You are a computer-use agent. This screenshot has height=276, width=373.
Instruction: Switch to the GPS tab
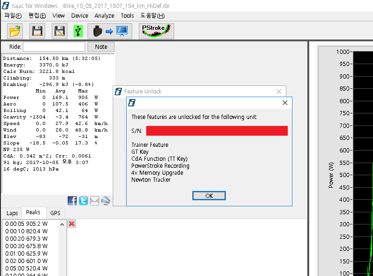(55, 213)
